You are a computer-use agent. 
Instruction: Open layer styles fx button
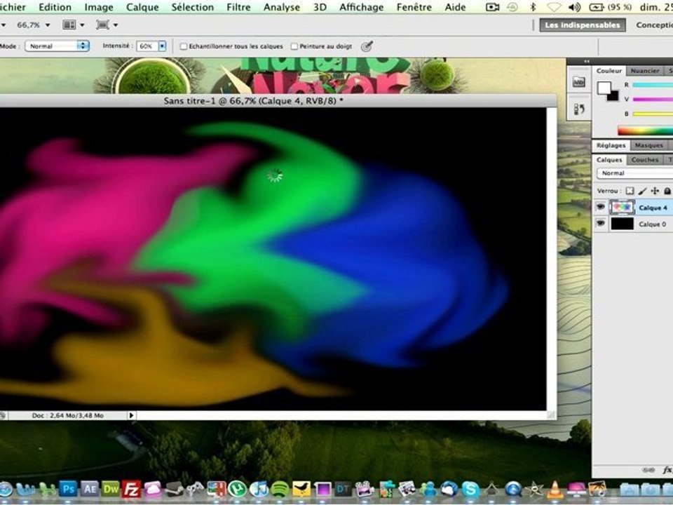tap(667, 470)
